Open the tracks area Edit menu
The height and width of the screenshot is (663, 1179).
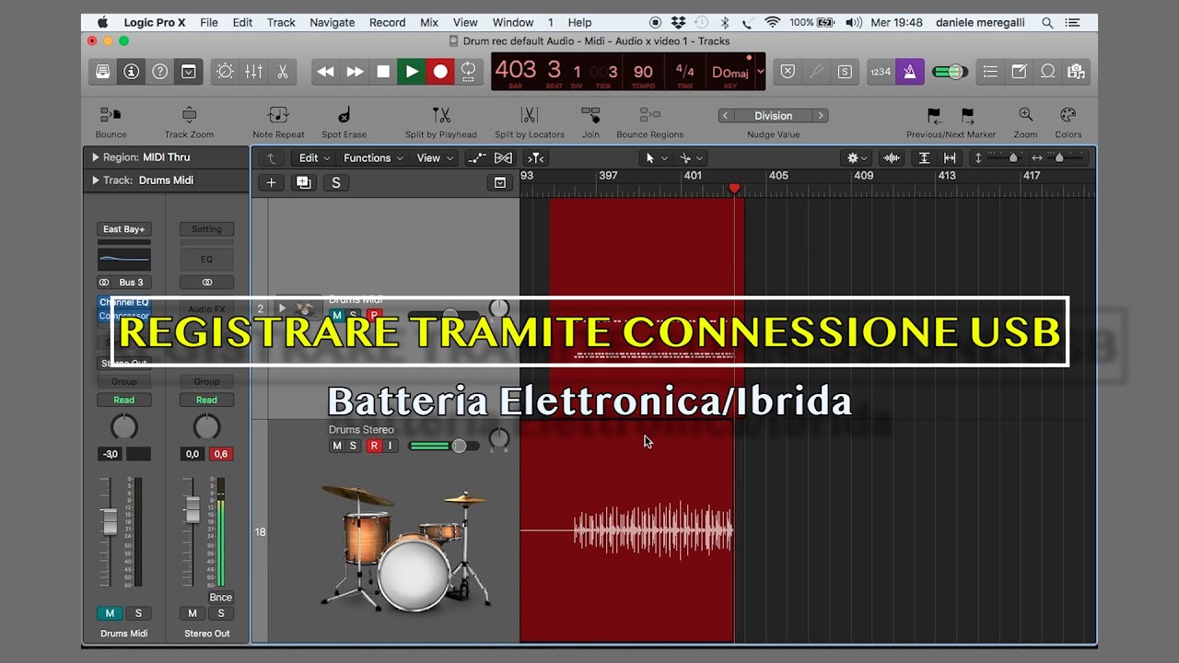314,157
